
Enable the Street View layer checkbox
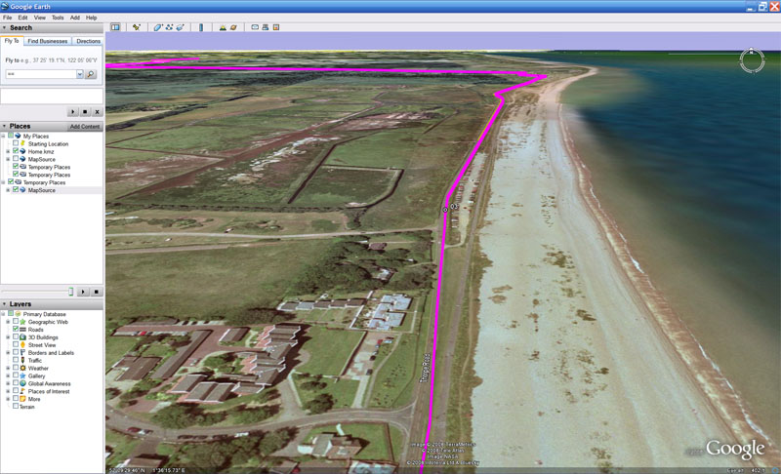click(16, 344)
